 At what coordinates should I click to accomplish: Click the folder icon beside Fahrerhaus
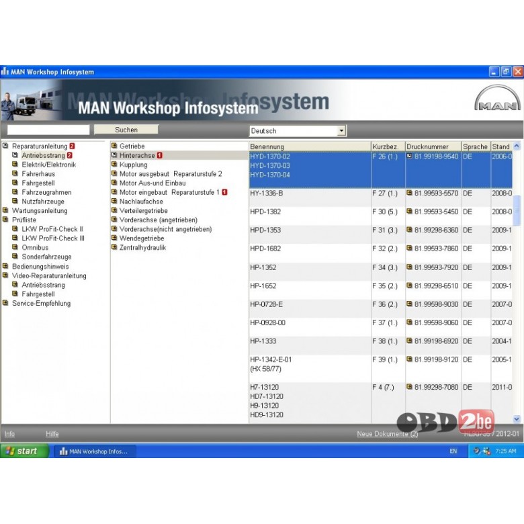(15, 173)
